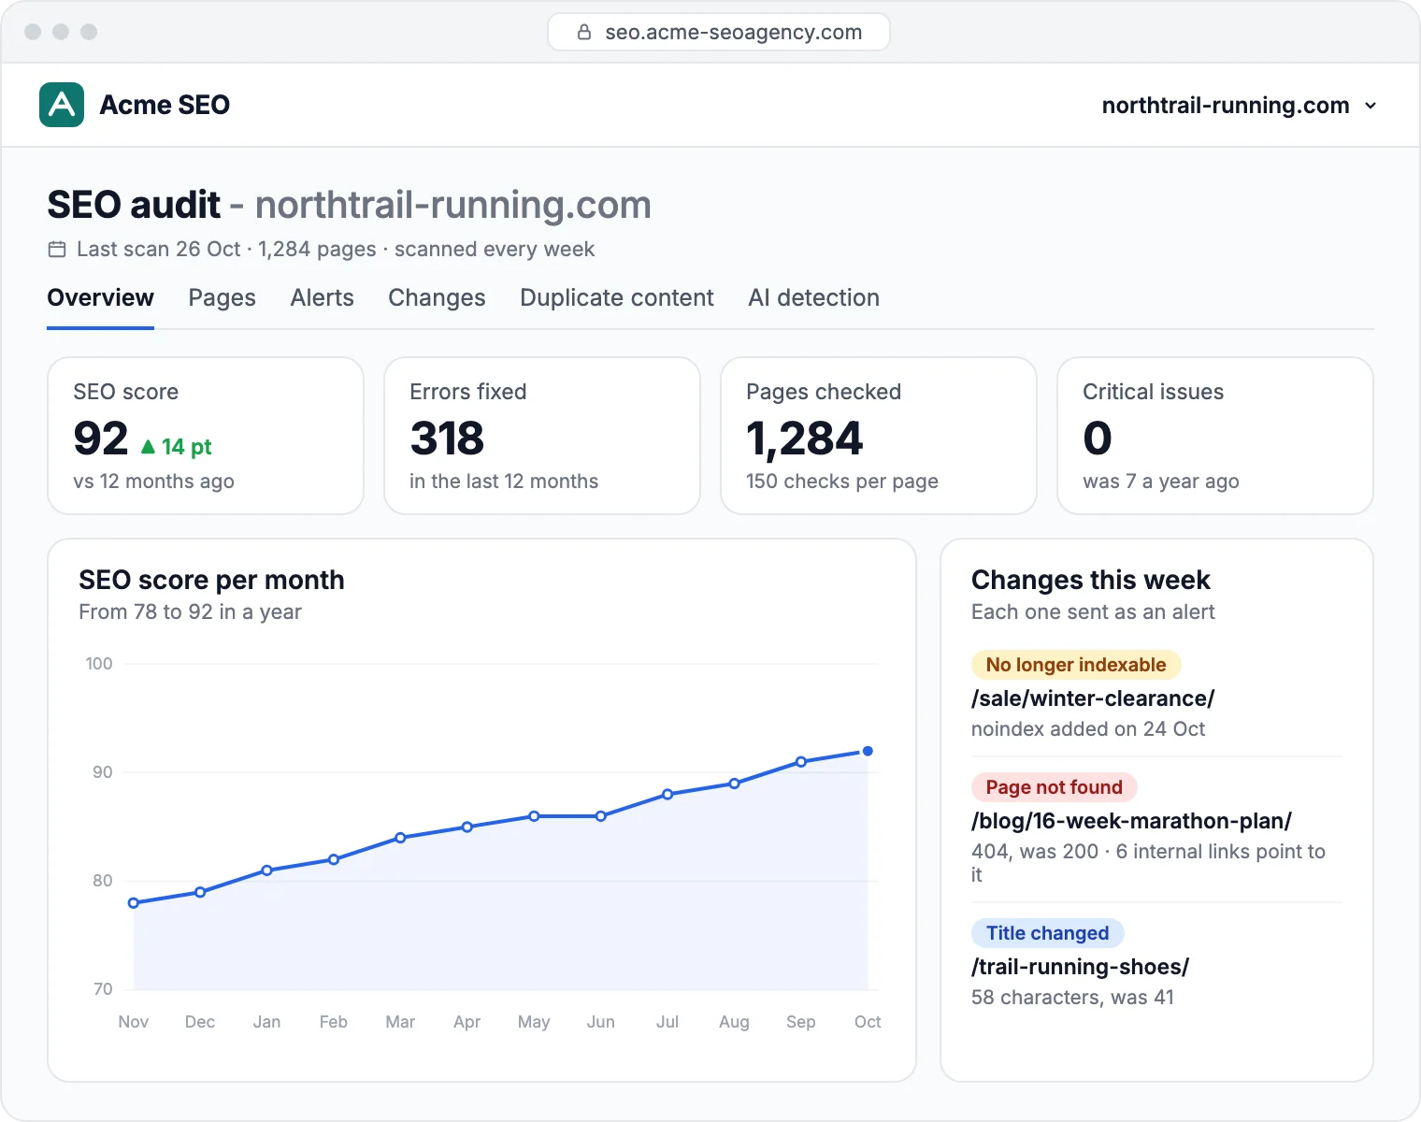Screen dimensions: 1421x1122
Task: Stay on the Overview tab
Action: pyautogui.click(x=101, y=297)
